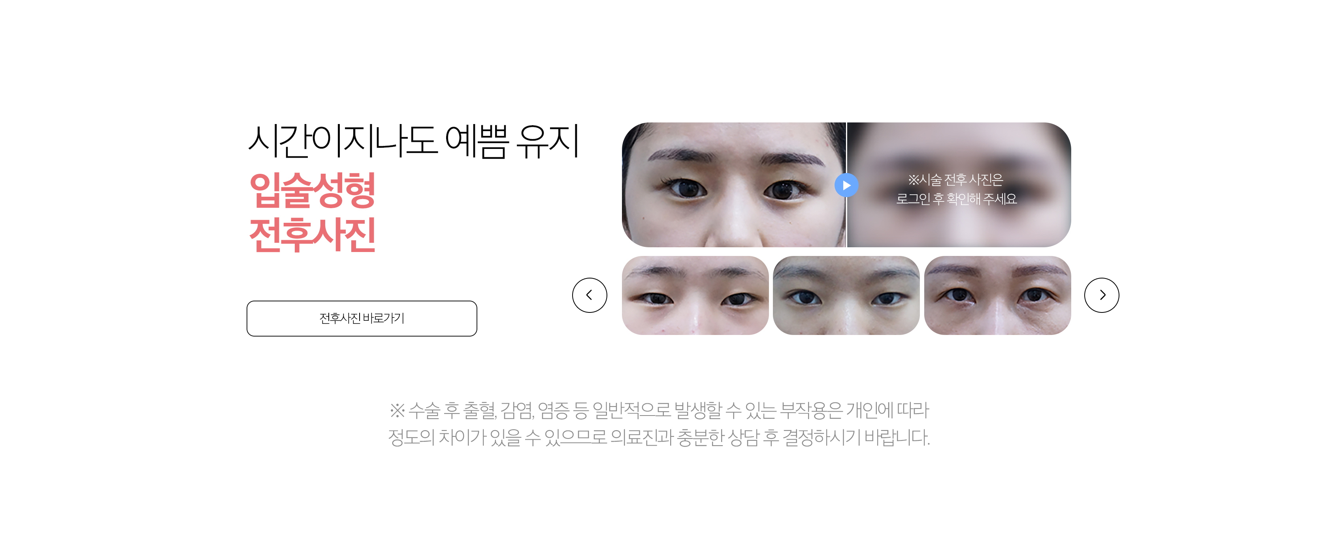Screen dimensions: 1317x553
Task: Click the ※시술 전후 사진은 text line
Action: coord(955,179)
